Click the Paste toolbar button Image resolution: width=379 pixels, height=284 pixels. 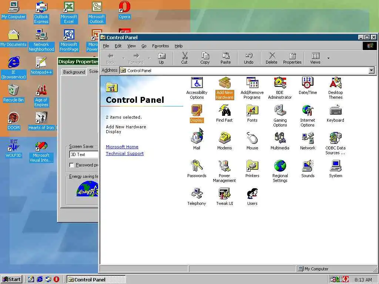[x=225, y=58]
